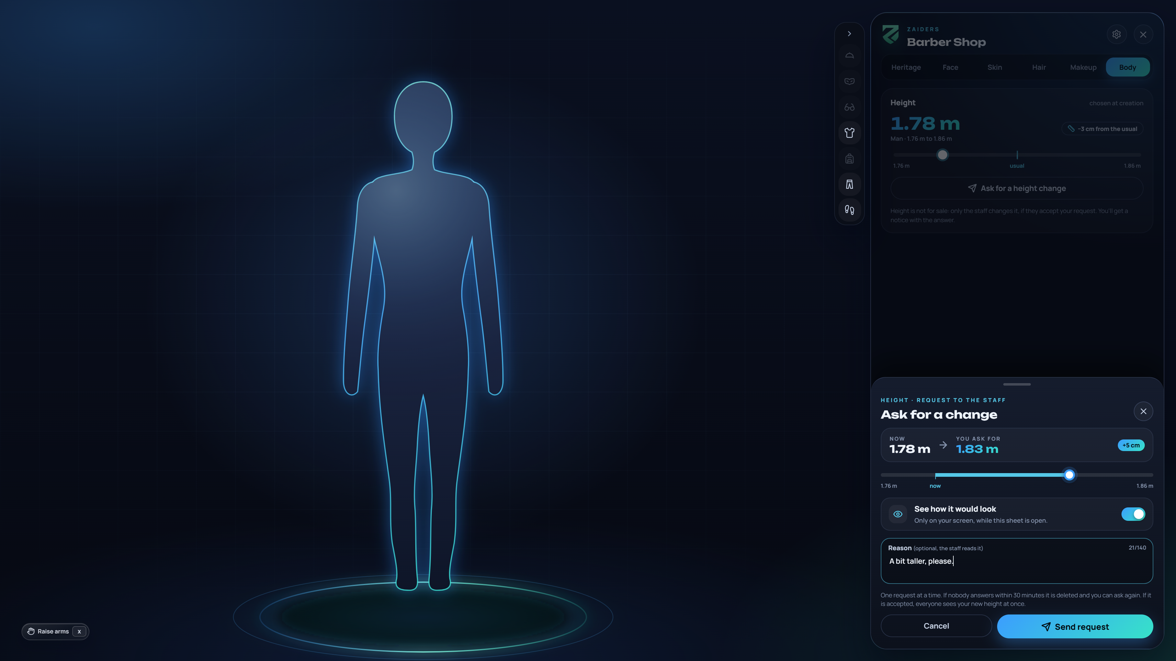Select the pants category icon
The height and width of the screenshot is (661, 1176).
[849, 184]
